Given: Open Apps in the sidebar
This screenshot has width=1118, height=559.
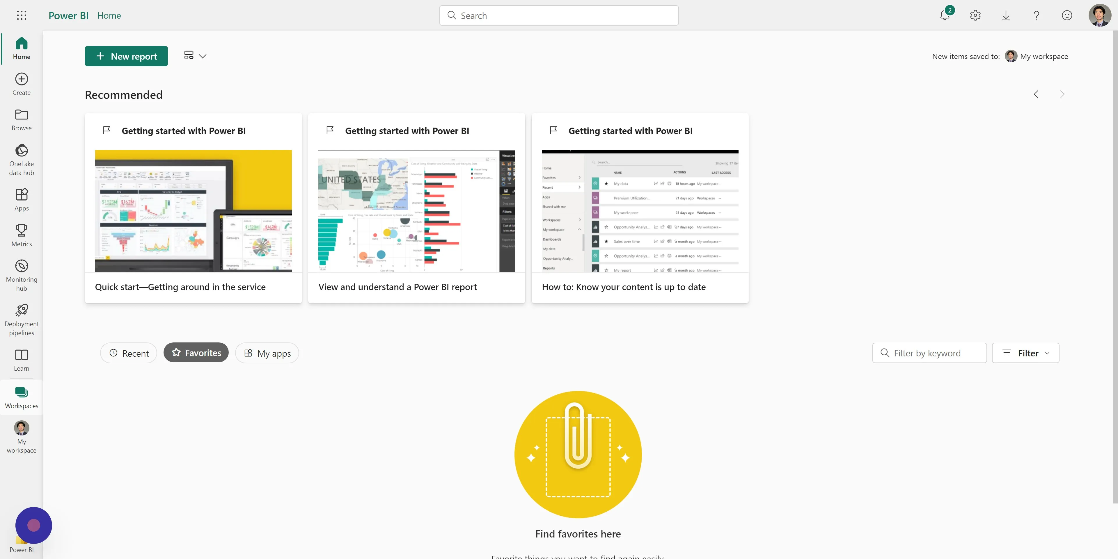Looking at the screenshot, I should tap(22, 199).
